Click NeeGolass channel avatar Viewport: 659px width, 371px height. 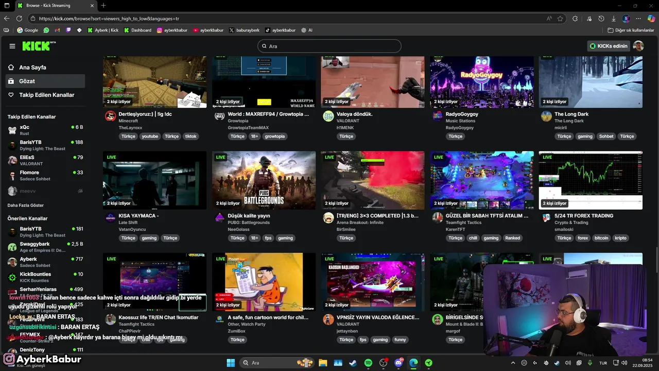219,217
